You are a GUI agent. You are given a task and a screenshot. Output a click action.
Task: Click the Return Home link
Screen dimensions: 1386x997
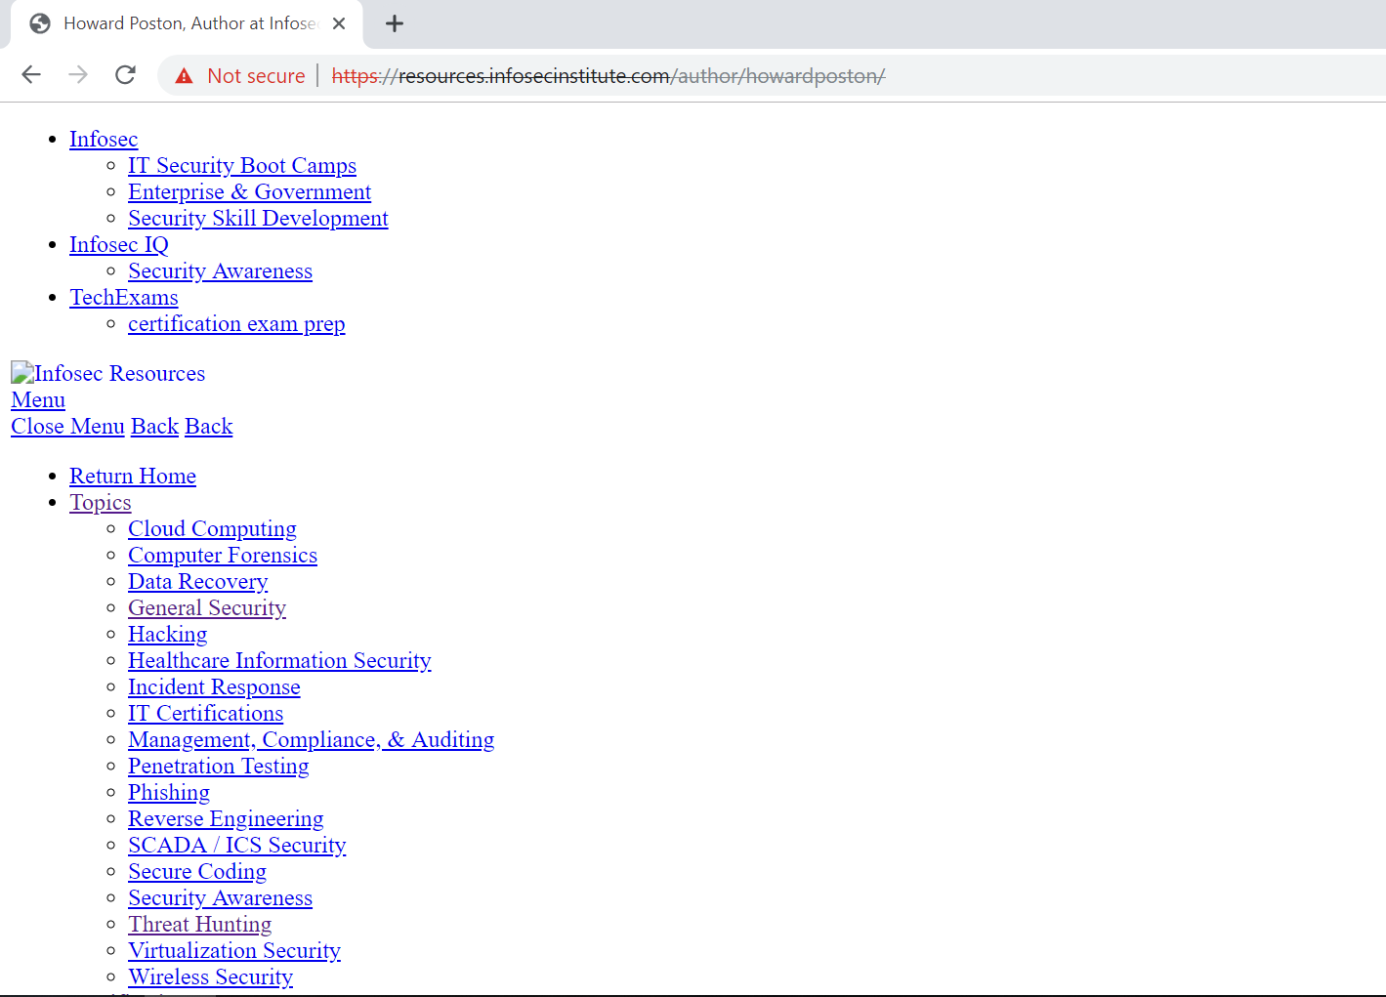[132, 477]
